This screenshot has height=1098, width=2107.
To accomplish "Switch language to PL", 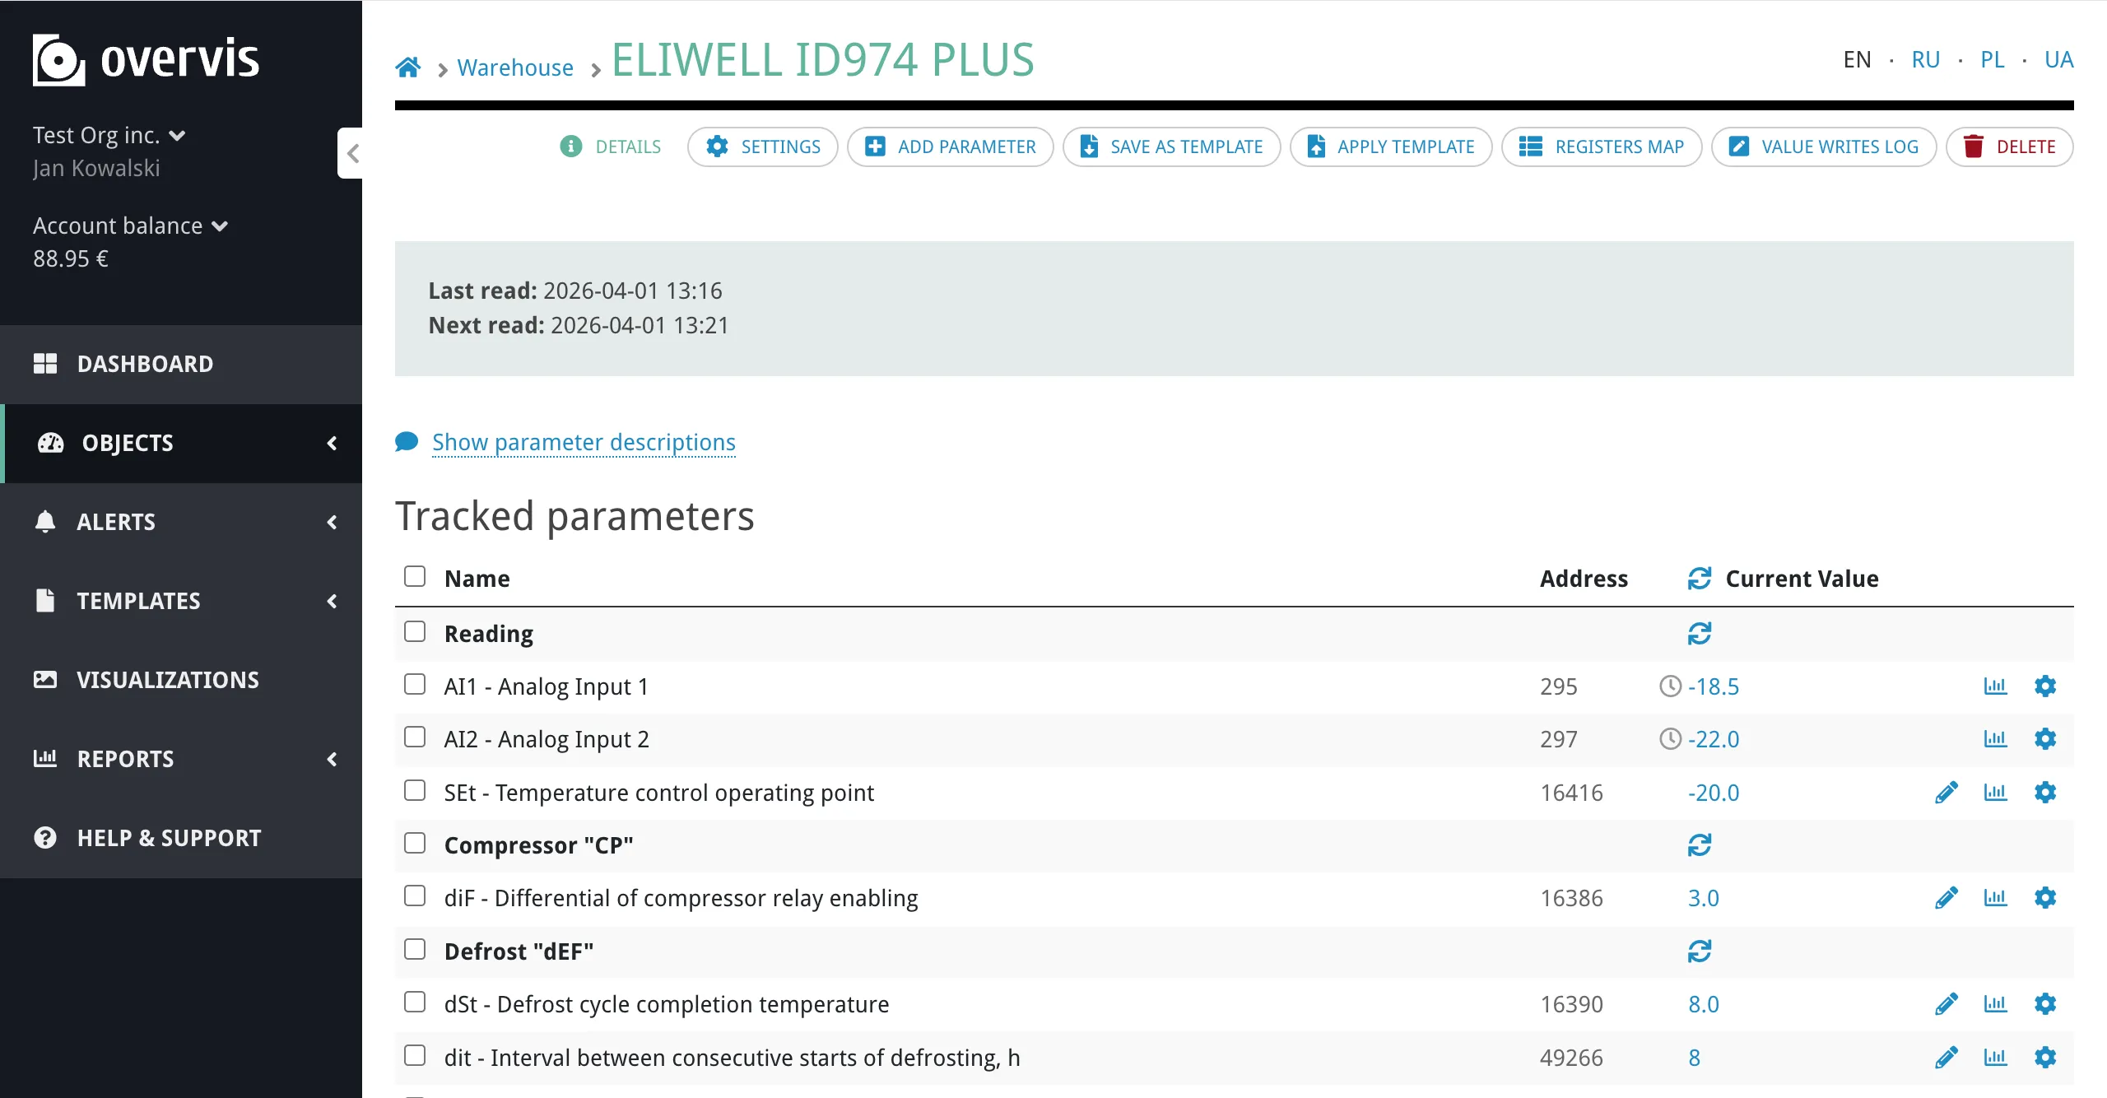I will pyautogui.click(x=1992, y=59).
